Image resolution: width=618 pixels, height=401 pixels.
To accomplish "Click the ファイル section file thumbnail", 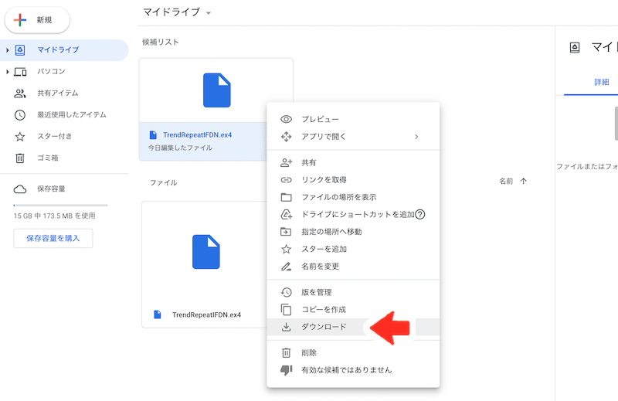I will [206, 252].
